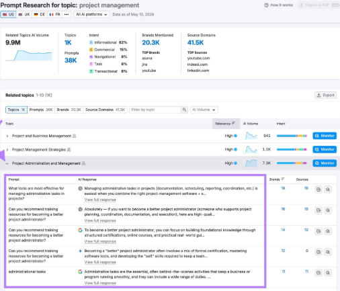Sort by the Brands column icon
Image resolution: width=340 pixels, height=291 pixels.
tap(283, 179)
